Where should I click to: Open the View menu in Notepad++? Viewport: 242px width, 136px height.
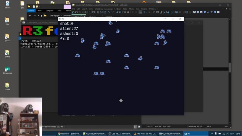(91, 9)
